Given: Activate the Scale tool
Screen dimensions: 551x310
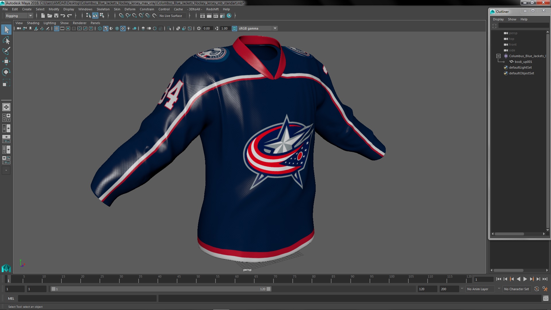Looking at the screenshot, I should pos(6,83).
